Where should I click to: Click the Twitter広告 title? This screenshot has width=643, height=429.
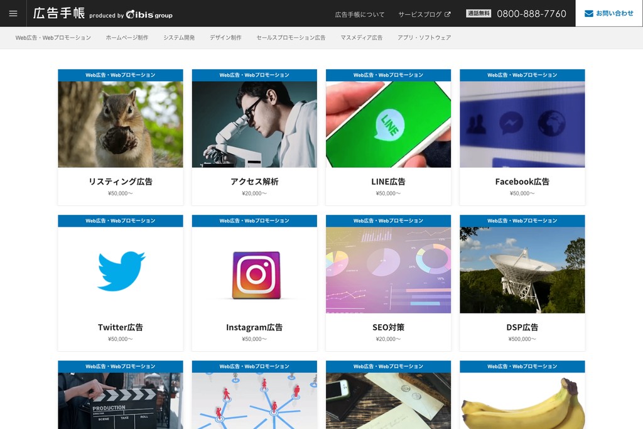pyautogui.click(x=121, y=327)
